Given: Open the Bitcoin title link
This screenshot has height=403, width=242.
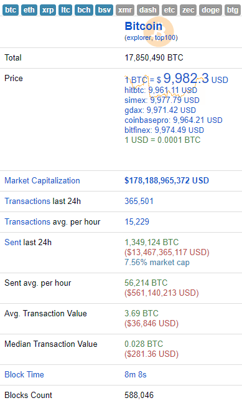Looking at the screenshot, I should 143,26.
